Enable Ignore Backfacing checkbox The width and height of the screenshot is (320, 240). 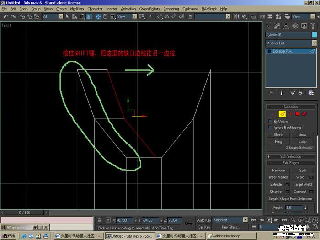[270, 128]
